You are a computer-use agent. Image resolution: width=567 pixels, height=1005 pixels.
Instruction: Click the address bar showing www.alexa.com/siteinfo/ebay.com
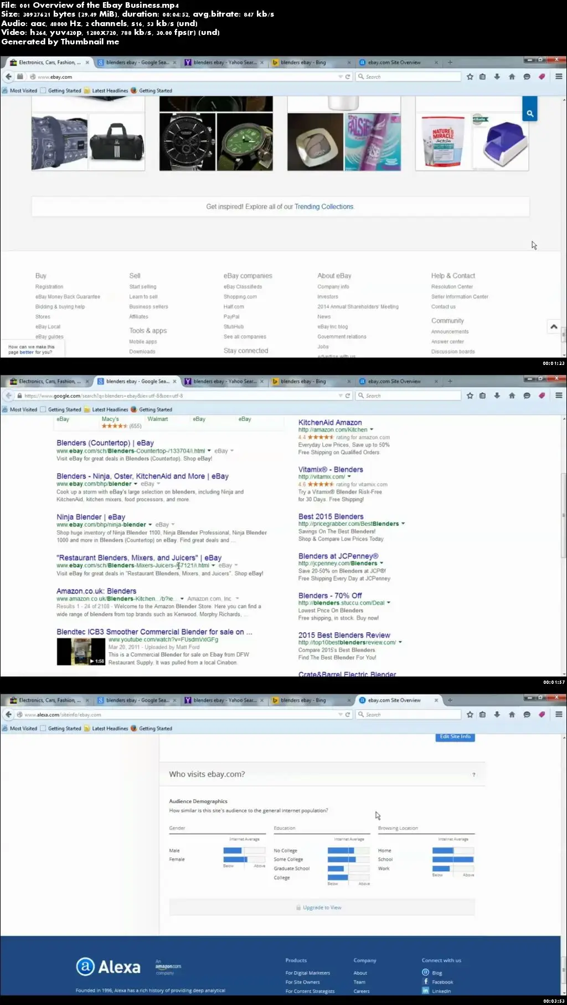[177, 714]
